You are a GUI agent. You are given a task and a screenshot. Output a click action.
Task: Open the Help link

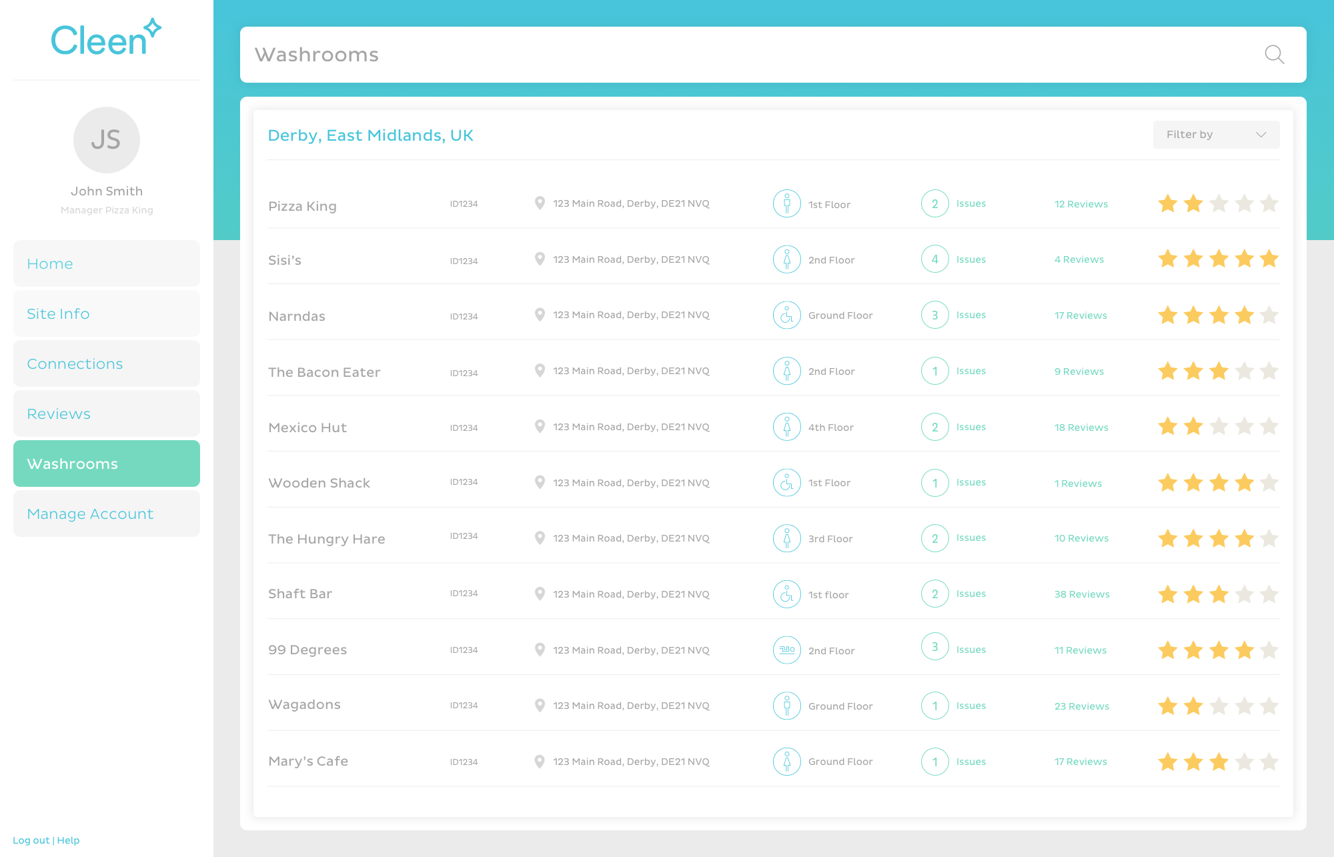[68, 840]
